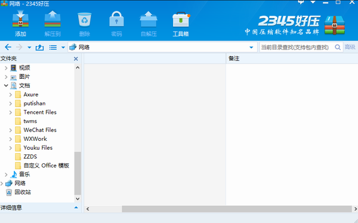
Task: Close the 文件夹 folder panel
Action: point(76,59)
